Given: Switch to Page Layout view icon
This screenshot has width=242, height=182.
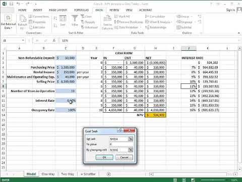Looking at the screenshot, I should coord(184,180).
